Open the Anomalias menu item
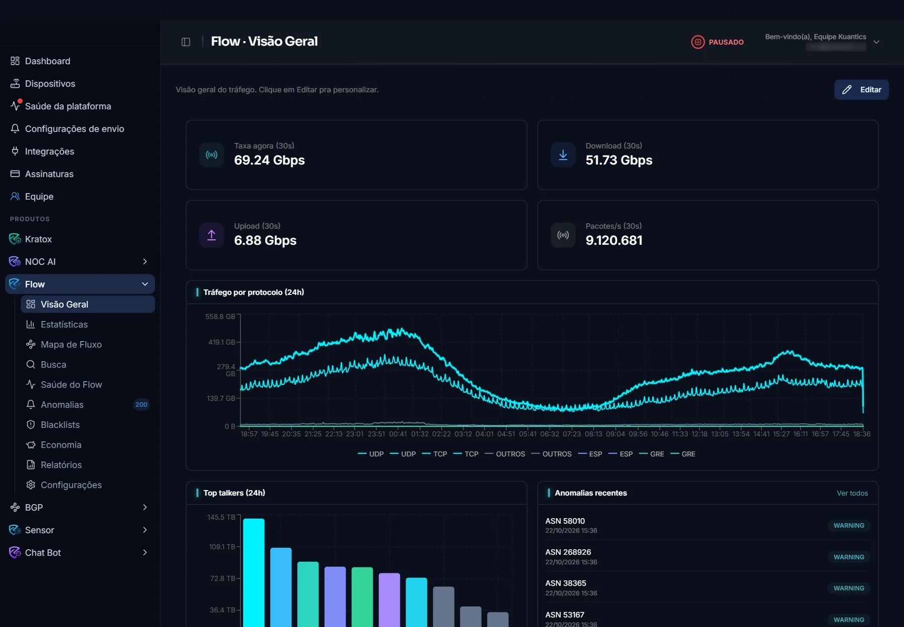Screen dimensions: 904x627 [x=88, y=405]
